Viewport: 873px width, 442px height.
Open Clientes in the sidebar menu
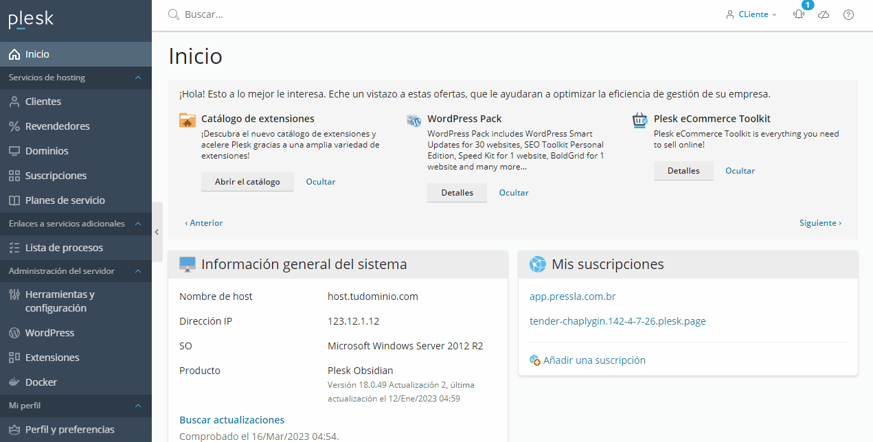(x=76, y=102)
